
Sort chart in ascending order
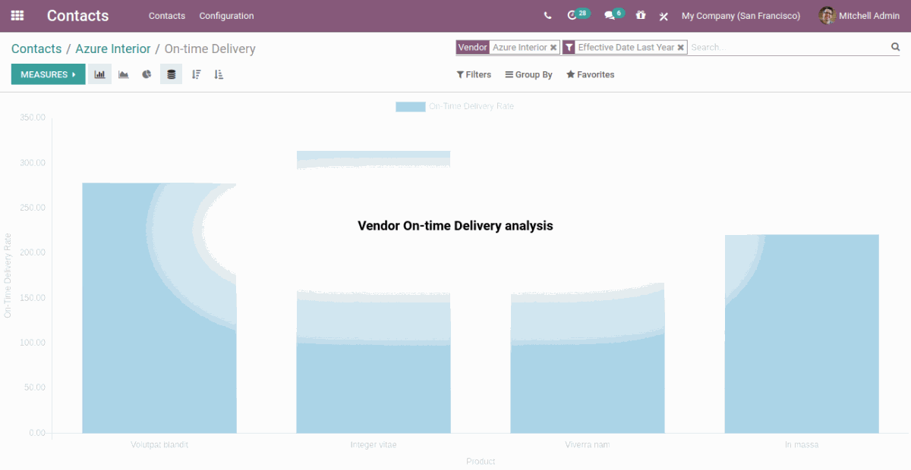point(219,74)
